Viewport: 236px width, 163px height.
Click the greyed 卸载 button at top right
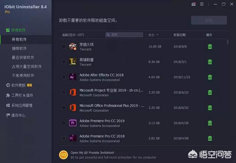point(209,20)
